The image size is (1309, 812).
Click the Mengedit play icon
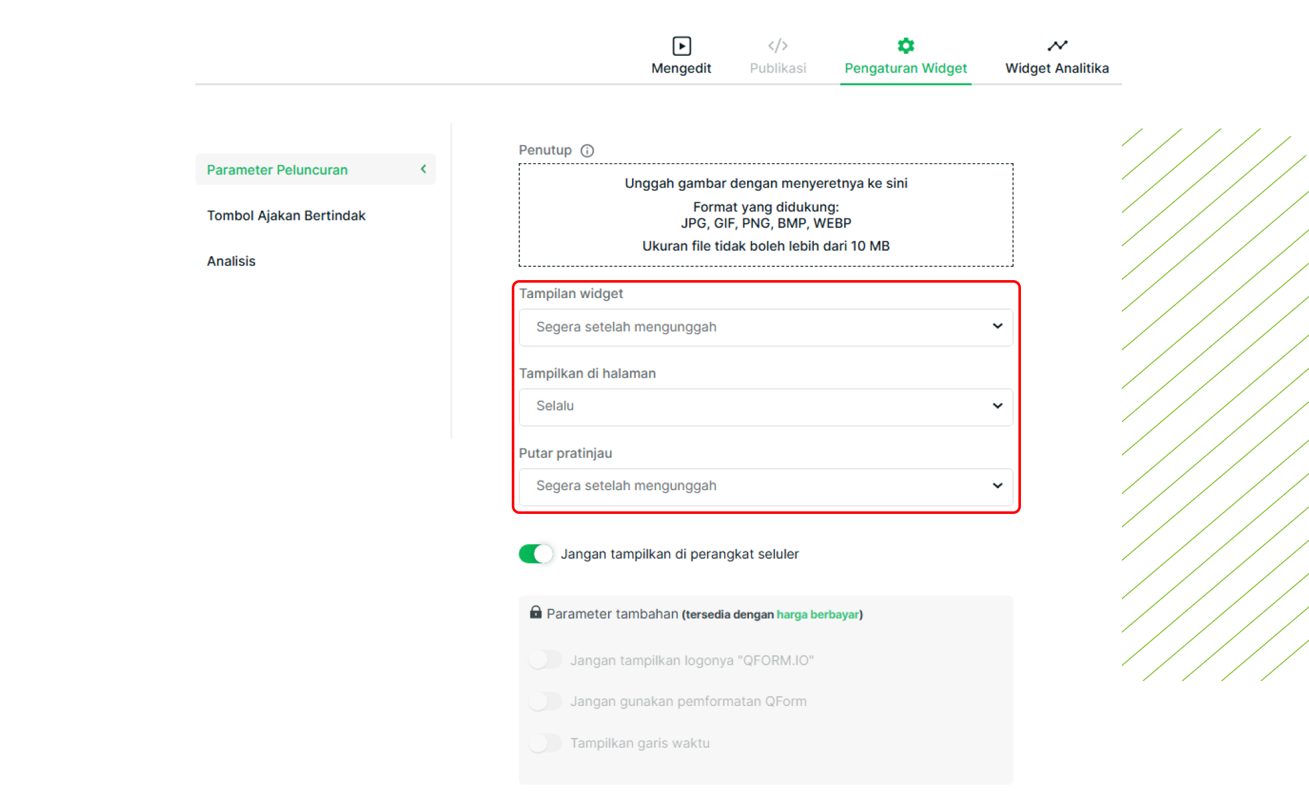(x=681, y=46)
